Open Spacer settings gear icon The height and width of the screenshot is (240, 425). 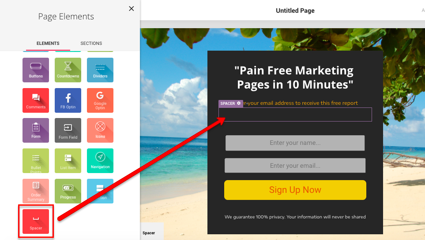(x=239, y=103)
